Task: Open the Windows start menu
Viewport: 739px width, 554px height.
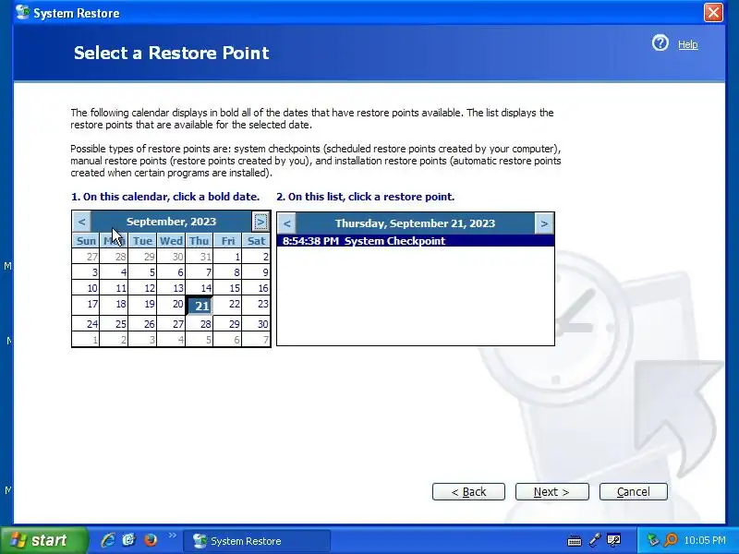Action: coord(43,540)
